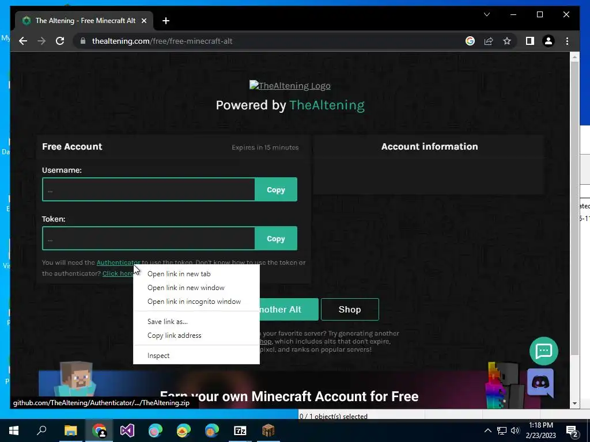Copy the Token with its Copy button
The height and width of the screenshot is (442, 590).
276,238
